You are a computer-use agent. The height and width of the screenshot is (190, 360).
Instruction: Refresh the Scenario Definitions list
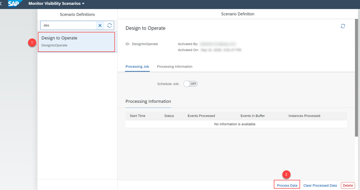pos(109,25)
